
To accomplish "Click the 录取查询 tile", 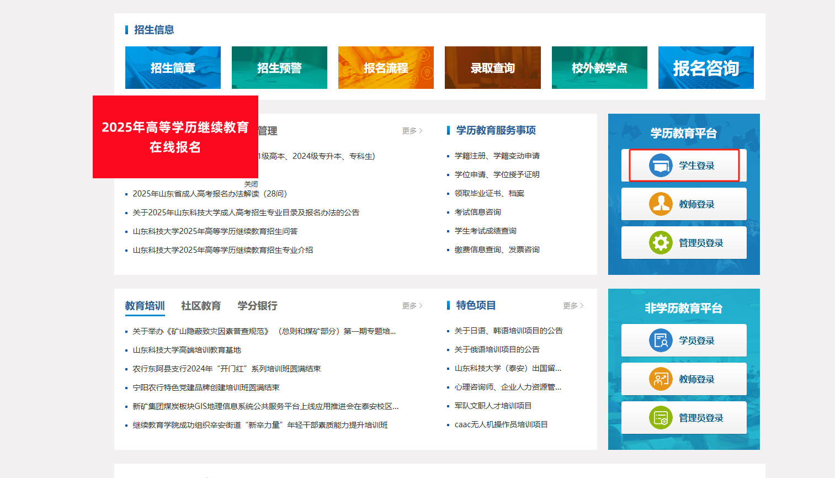I will pos(492,68).
